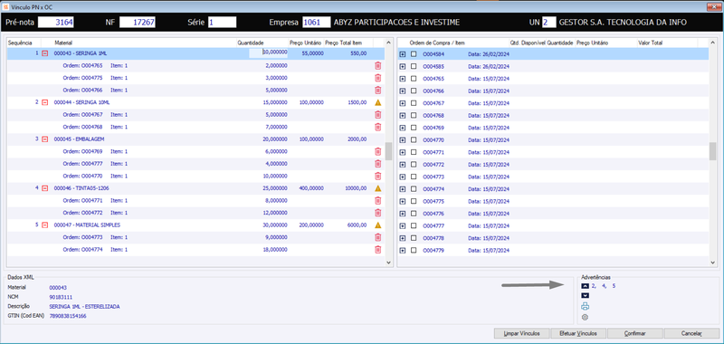724x344 pixels.
Task: Remove the O004770 order link
Action: (x=377, y=176)
